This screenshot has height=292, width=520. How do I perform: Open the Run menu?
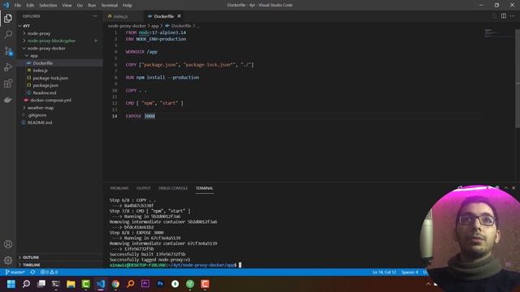(92, 6)
